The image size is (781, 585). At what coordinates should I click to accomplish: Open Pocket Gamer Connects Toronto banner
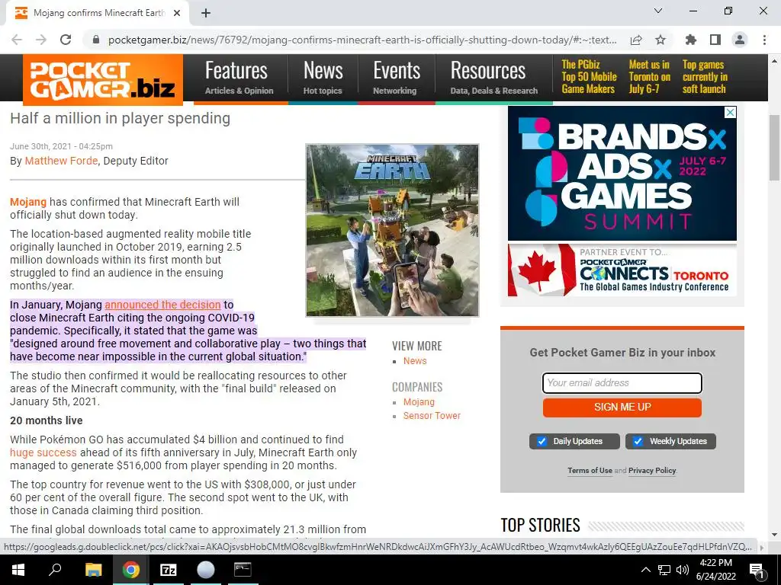coord(622,270)
